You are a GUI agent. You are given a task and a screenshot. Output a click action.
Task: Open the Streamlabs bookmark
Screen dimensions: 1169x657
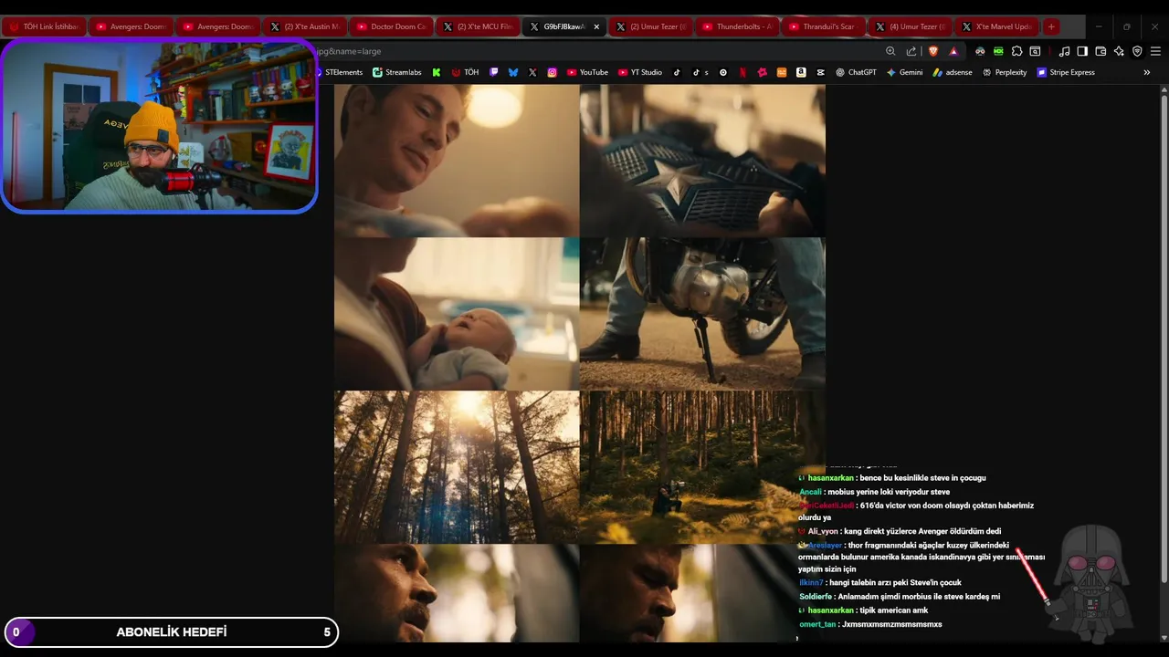pos(397,72)
